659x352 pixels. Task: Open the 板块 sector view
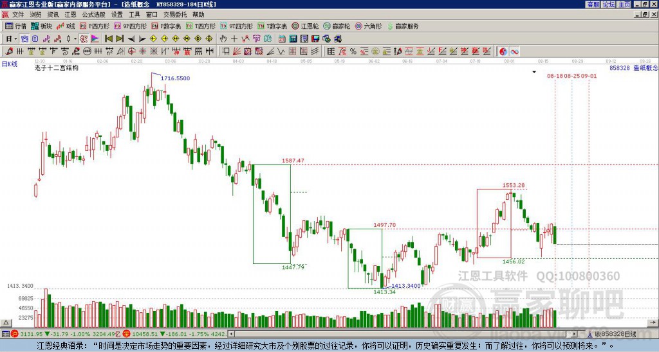tap(41, 26)
